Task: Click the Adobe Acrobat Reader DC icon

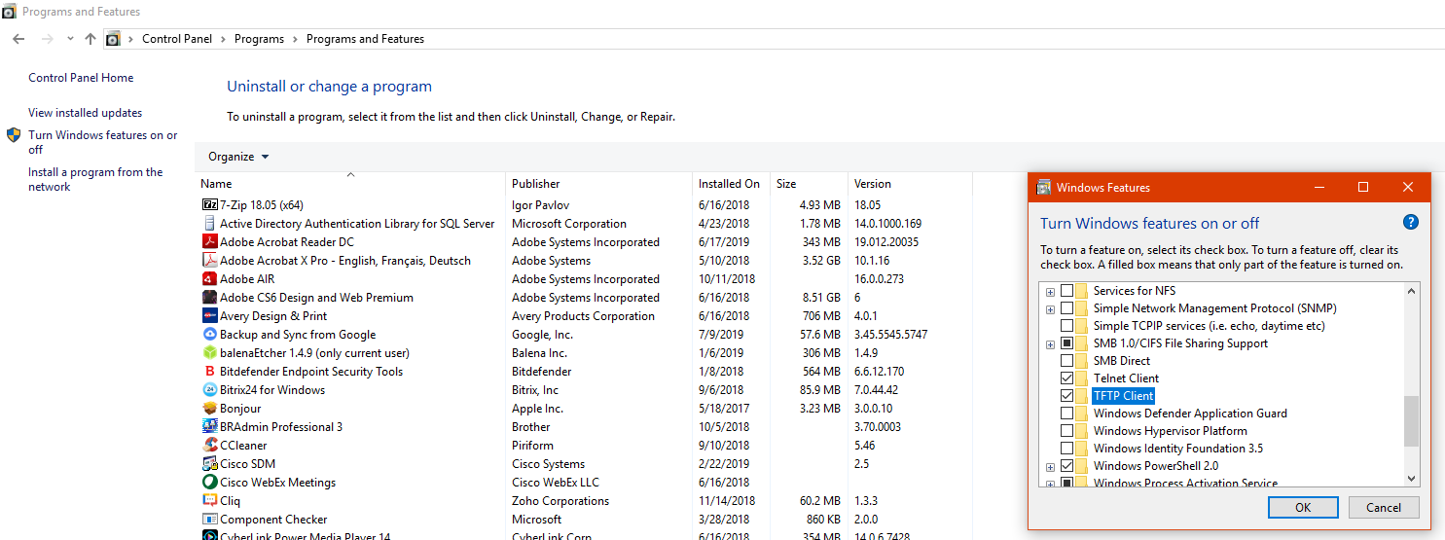Action: click(209, 242)
